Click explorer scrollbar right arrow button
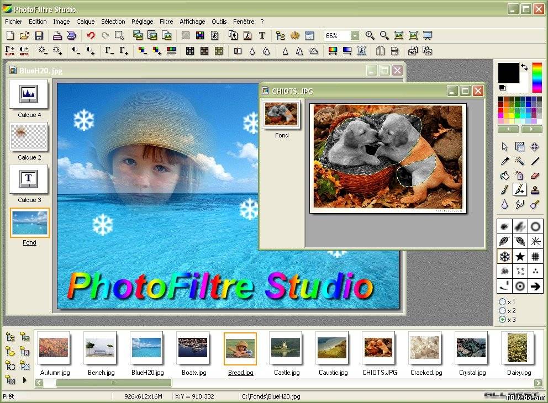 click(x=538, y=383)
